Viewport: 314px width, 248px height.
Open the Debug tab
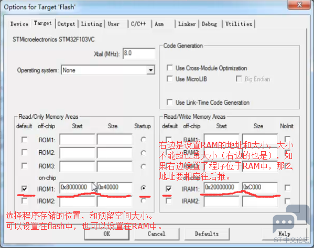click(210, 24)
